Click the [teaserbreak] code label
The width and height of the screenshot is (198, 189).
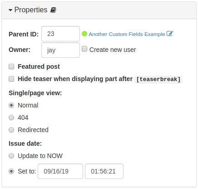click(158, 79)
